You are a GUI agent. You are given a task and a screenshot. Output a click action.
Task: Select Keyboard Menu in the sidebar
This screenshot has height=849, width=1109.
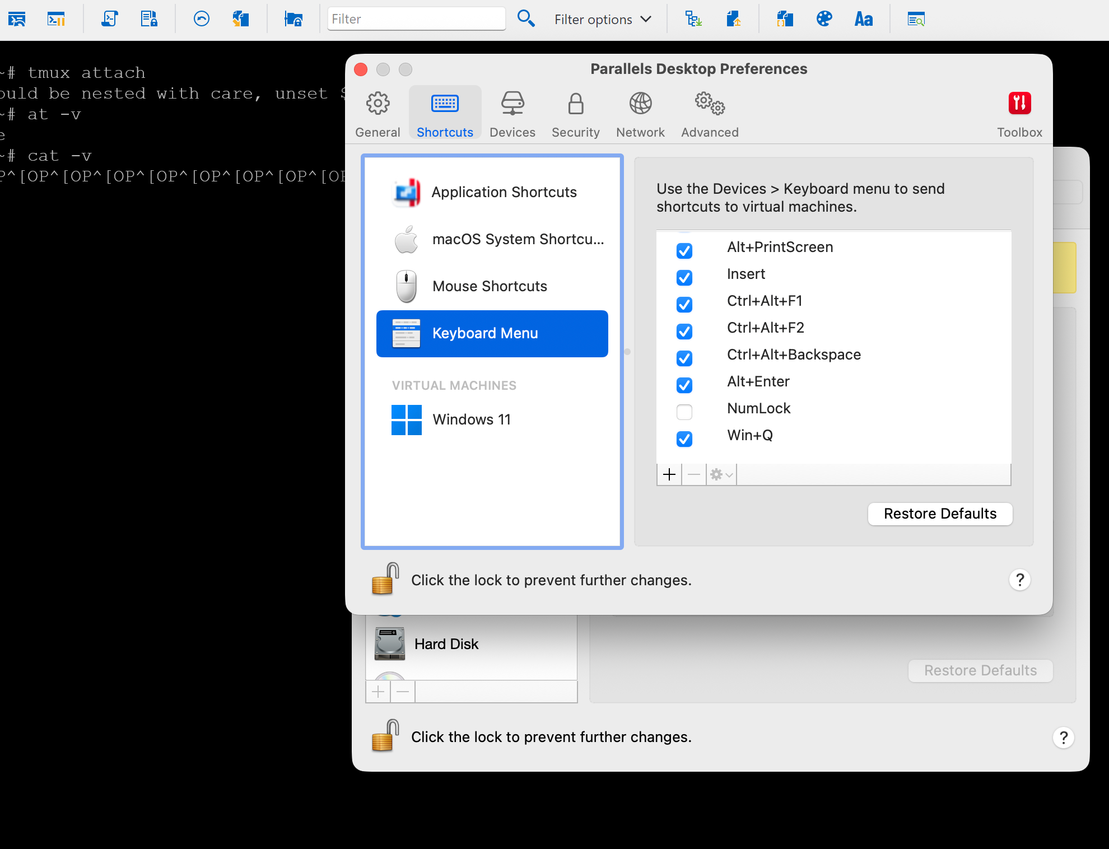[x=492, y=333]
